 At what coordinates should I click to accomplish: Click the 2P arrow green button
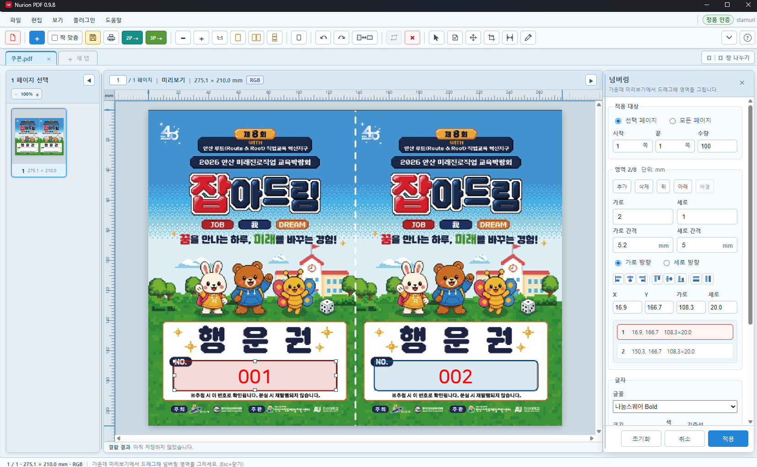click(132, 38)
